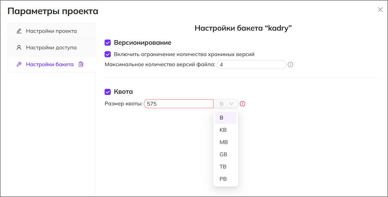Open the Настройки проекта tab

pos(51,31)
